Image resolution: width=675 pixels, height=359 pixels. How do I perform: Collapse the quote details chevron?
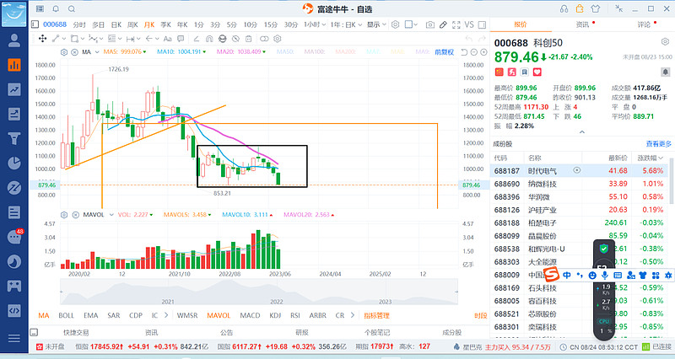coord(582,132)
